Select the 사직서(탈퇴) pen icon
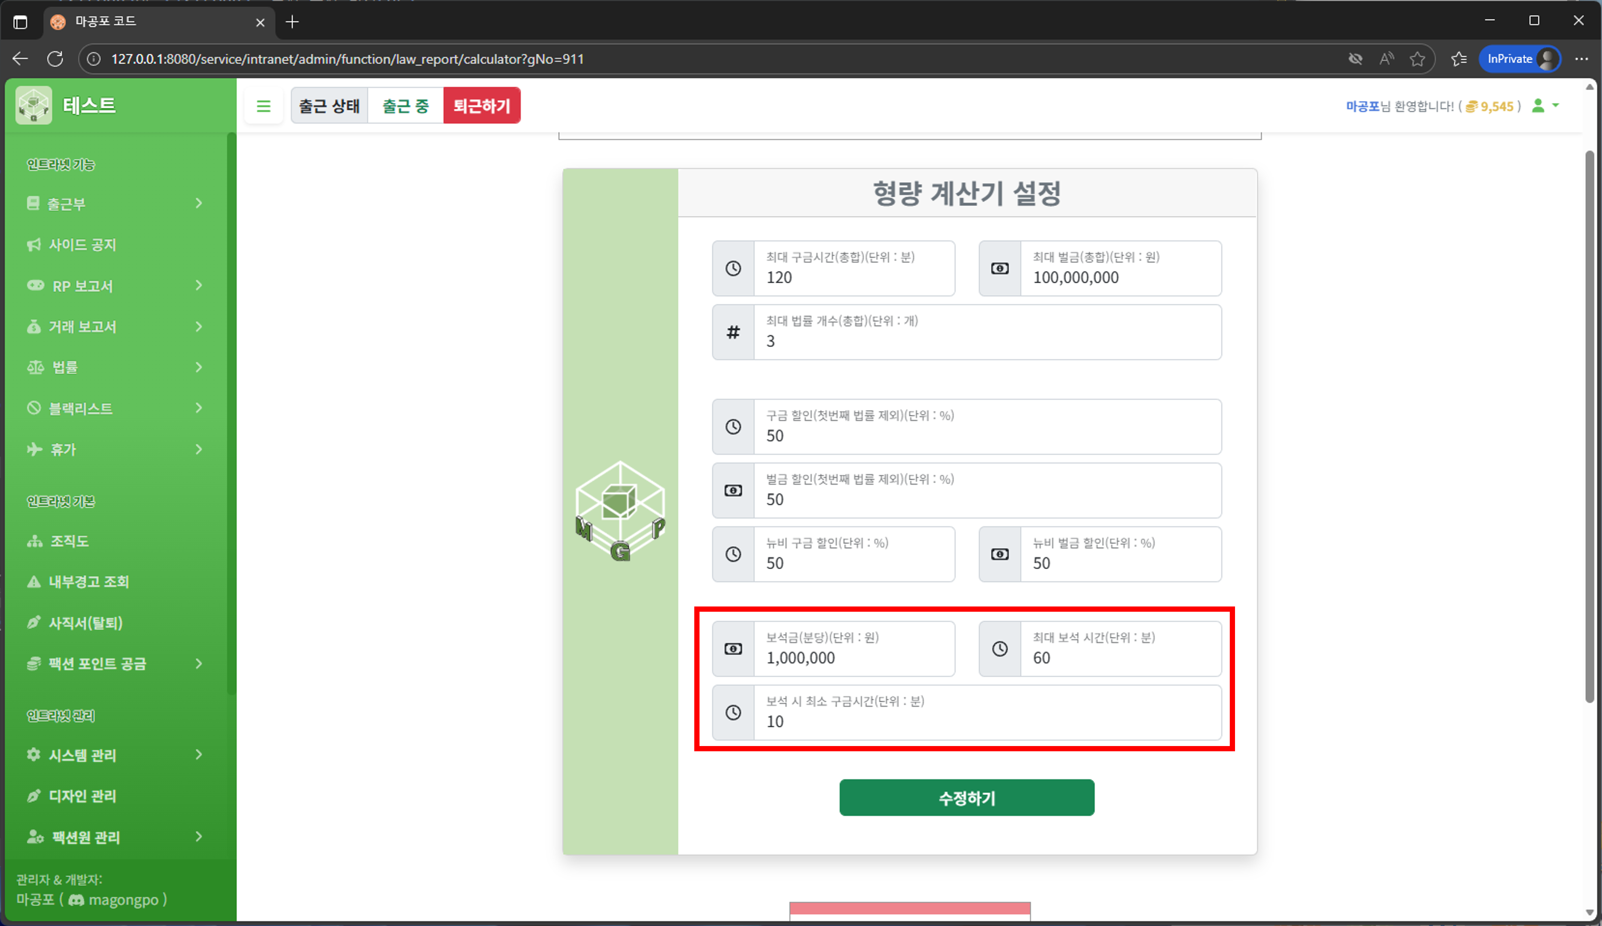Viewport: 1602px width, 926px height. [x=34, y=623]
